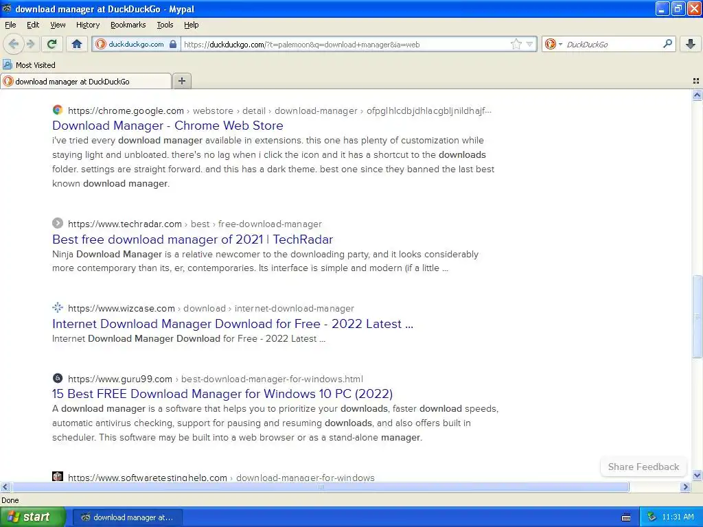
Task: Click the softwaretestinghelp result favicon
Action: [x=58, y=476]
